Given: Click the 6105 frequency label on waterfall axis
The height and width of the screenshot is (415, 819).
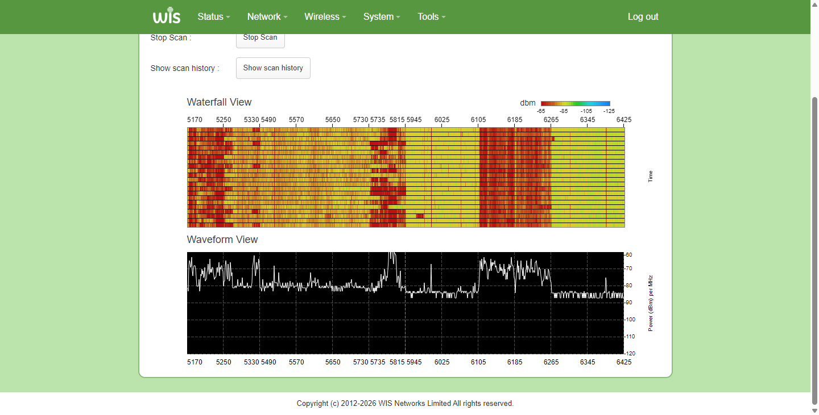Looking at the screenshot, I should coord(478,120).
